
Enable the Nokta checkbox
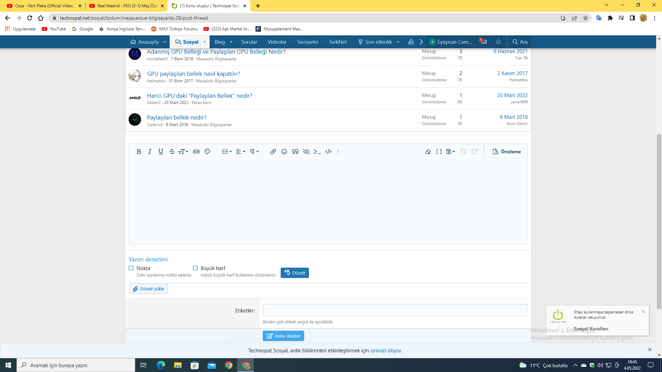pos(131,268)
